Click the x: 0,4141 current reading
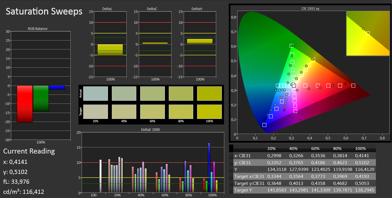Viewport: 392px width, 198px height. point(15,162)
